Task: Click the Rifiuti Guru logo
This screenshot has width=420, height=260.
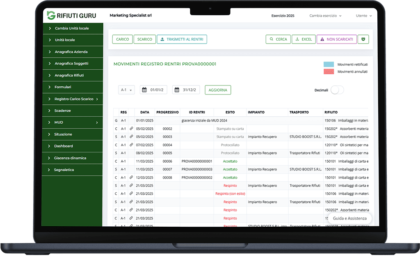Action: [x=72, y=16]
